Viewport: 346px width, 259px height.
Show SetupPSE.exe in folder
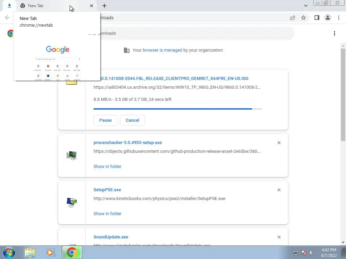107,213
